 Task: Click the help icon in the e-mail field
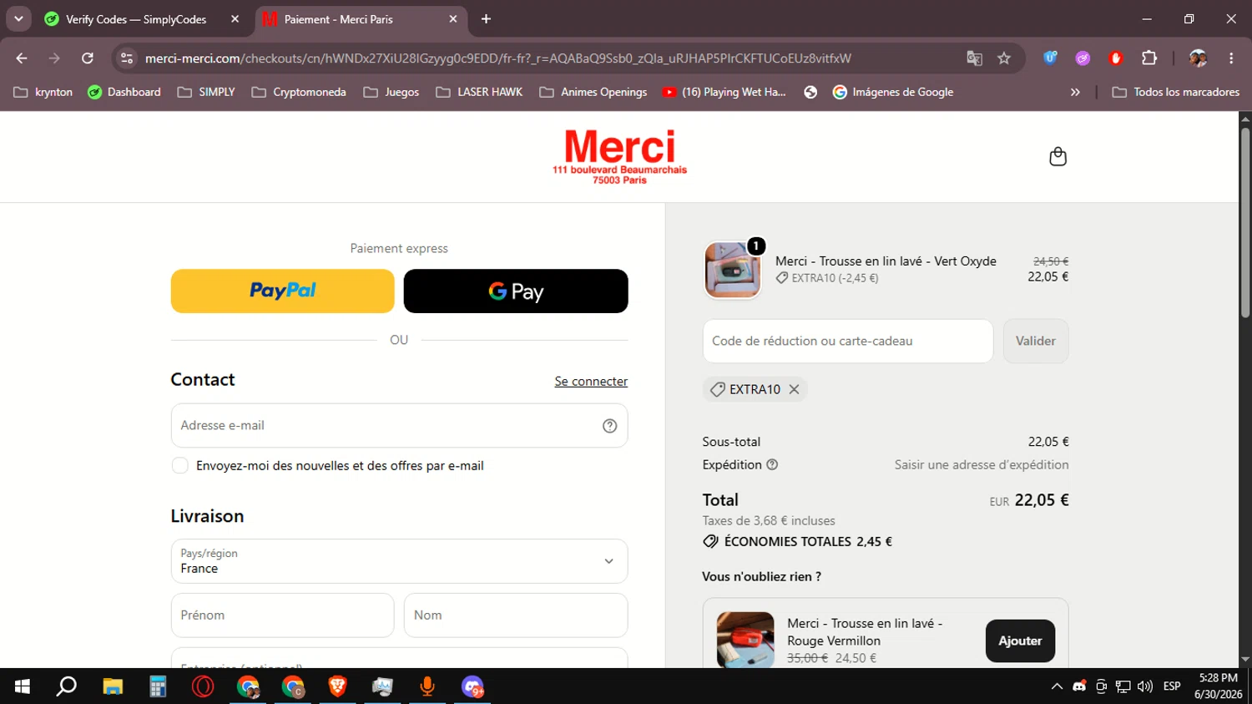point(610,426)
